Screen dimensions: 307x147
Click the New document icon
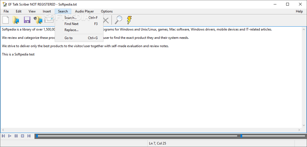(x=6, y=20)
